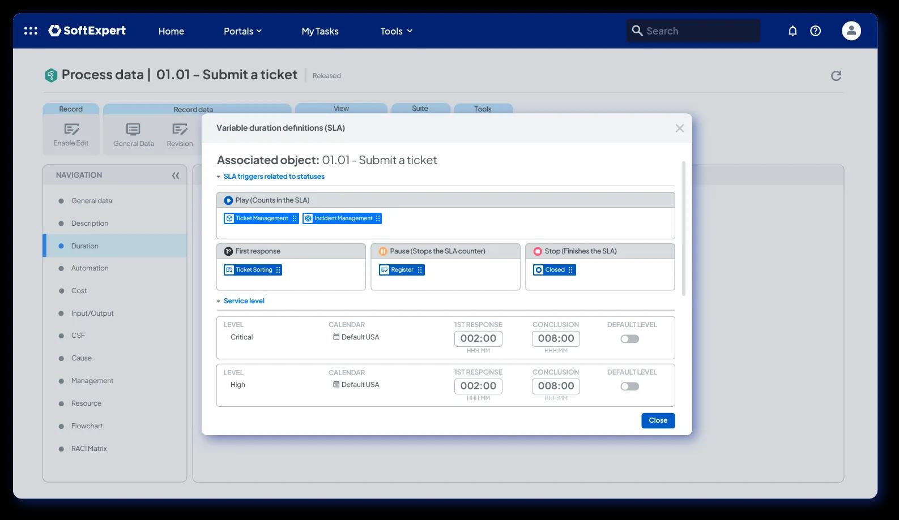Click the Ticket Management status tag

pyautogui.click(x=261, y=218)
